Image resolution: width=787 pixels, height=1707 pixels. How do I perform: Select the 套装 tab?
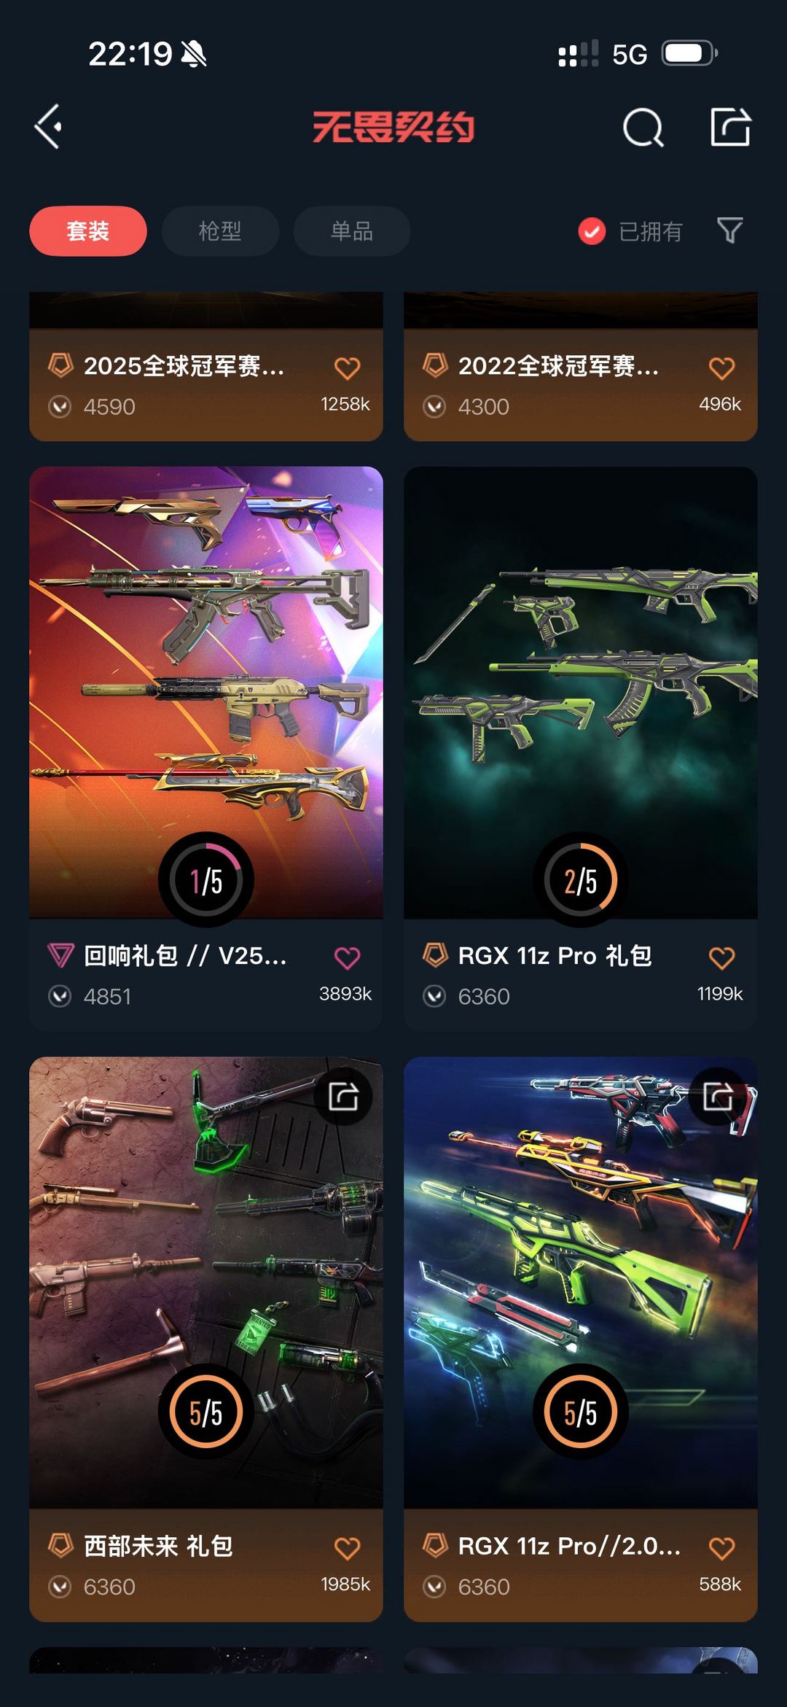[x=88, y=231]
